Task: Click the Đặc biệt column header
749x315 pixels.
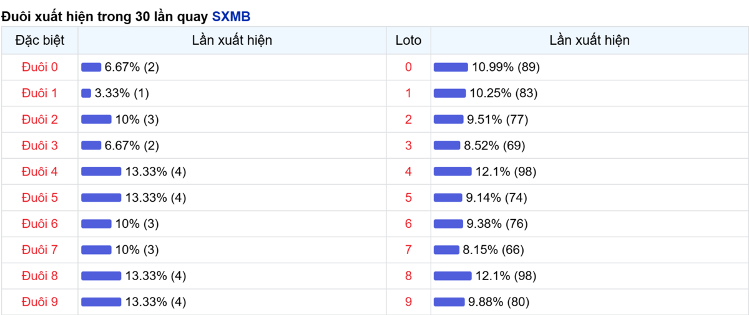Action: (x=39, y=40)
